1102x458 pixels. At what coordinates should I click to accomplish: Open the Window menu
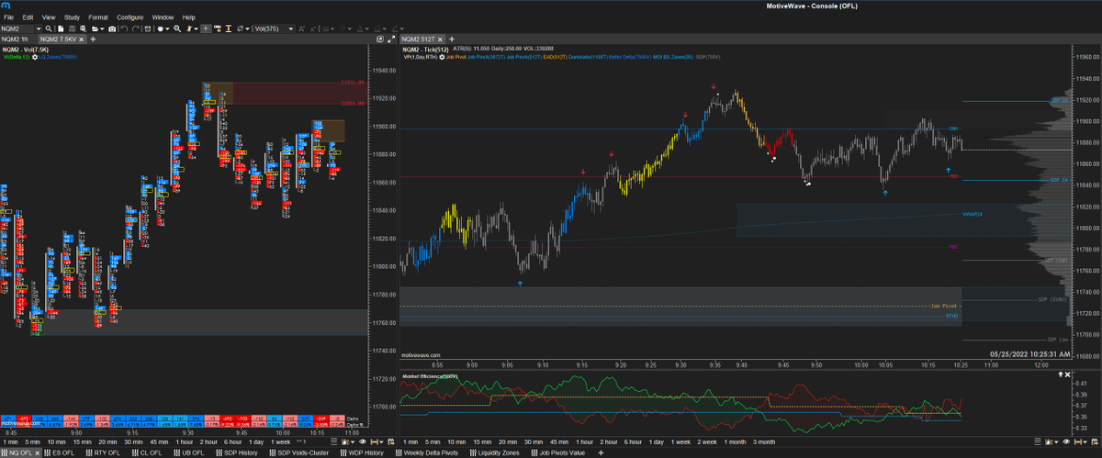point(163,17)
